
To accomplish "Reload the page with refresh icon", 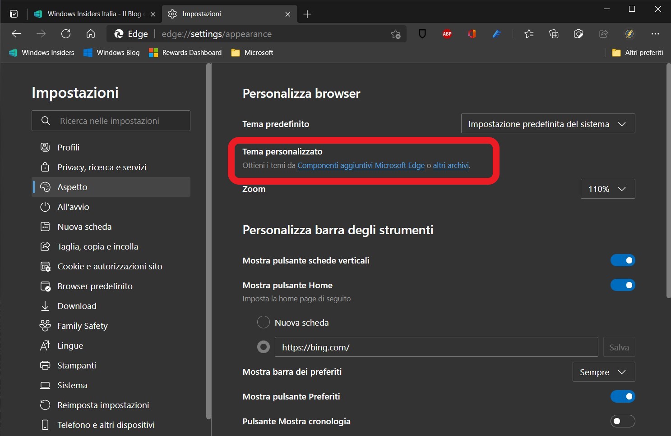I will click(66, 34).
